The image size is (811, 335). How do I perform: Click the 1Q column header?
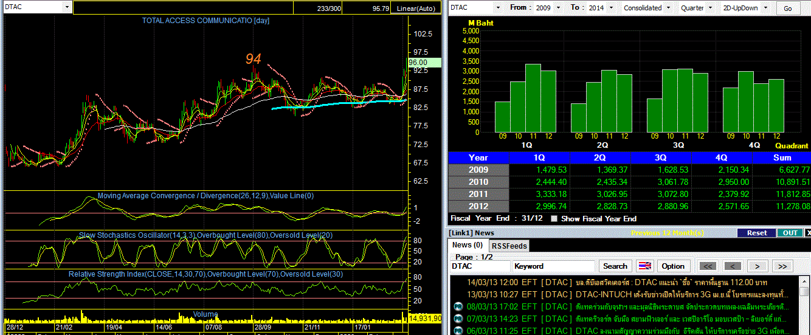(539, 157)
